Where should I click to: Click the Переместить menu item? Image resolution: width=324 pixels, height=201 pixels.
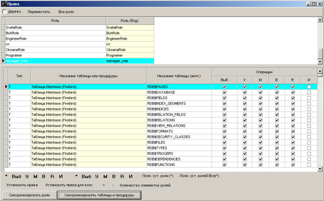39,12
